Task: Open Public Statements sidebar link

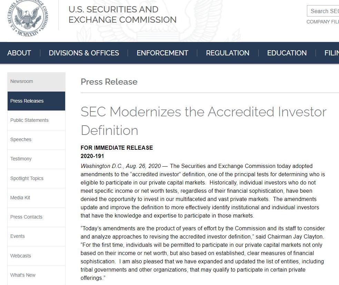Action: tap(29, 120)
